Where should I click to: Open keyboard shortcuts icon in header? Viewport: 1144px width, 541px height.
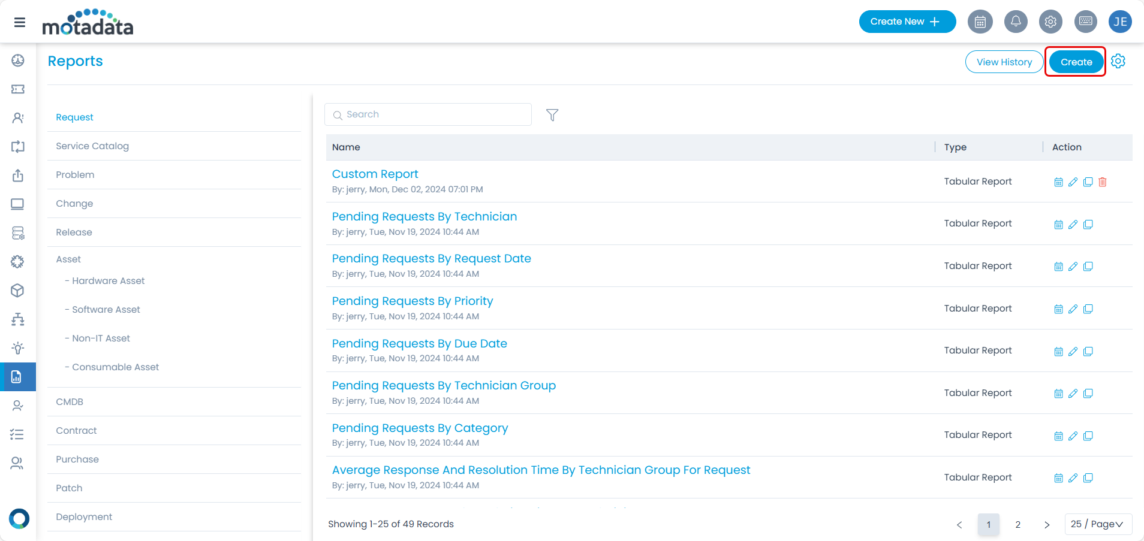(1085, 22)
